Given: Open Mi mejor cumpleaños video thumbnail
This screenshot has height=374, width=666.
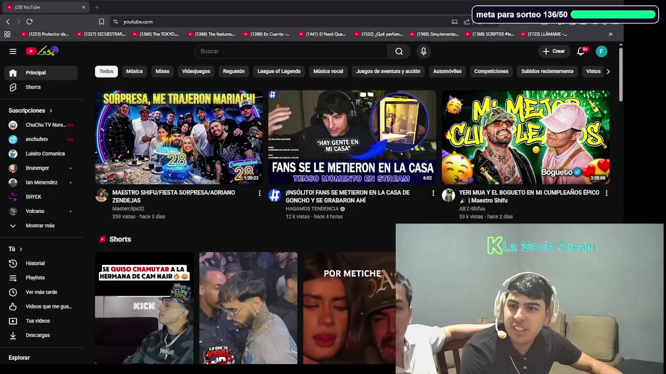Looking at the screenshot, I should pos(526,138).
